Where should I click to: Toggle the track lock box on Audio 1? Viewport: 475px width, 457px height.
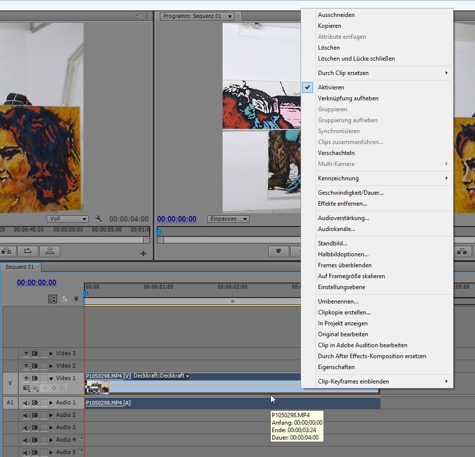(44, 403)
